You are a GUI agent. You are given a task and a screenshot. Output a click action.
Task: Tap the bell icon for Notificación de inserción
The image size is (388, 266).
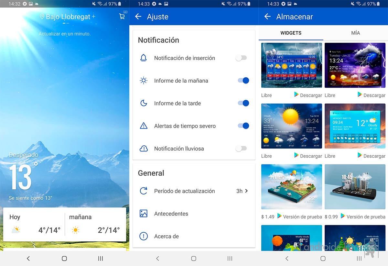click(143, 58)
